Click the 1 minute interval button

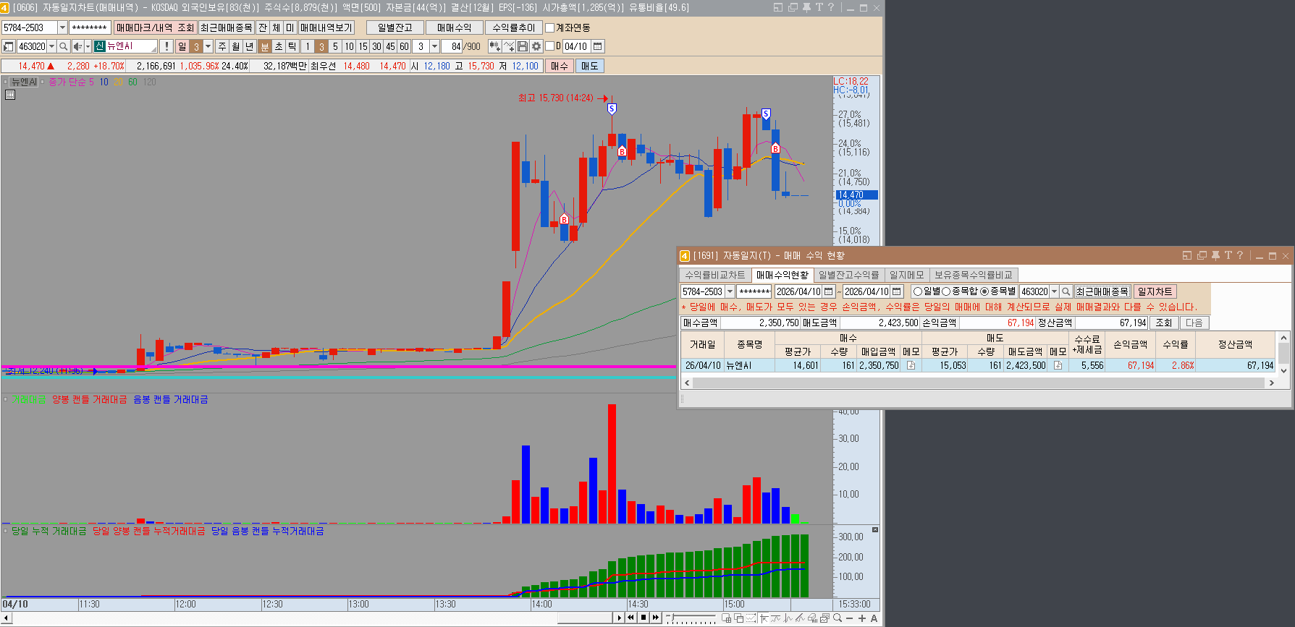click(308, 46)
